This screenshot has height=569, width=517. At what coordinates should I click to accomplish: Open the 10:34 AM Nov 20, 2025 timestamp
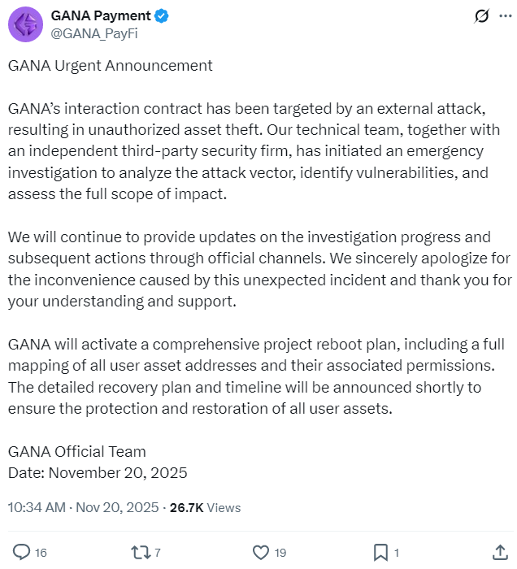[83, 507]
